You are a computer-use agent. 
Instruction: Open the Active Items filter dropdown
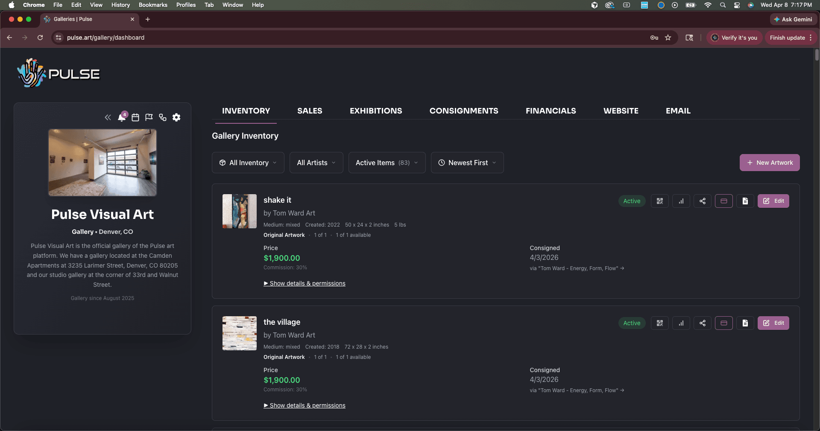(386, 163)
